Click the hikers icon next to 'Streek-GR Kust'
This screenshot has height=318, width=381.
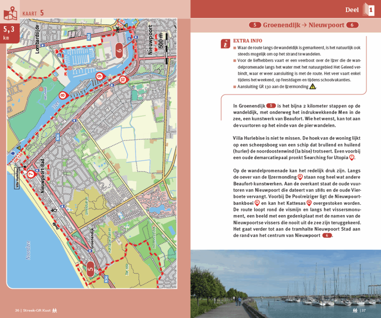point(55,310)
